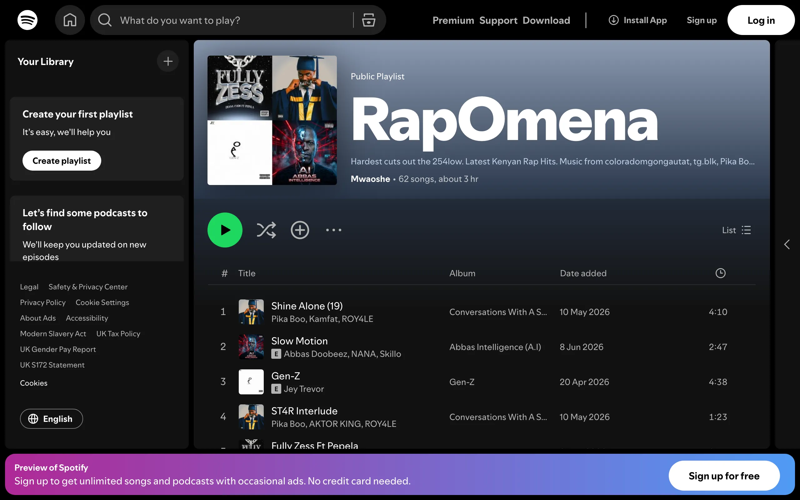800x500 pixels.
Task: Open album Abbas Intelligence (A.I)
Action: tap(495, 347)
